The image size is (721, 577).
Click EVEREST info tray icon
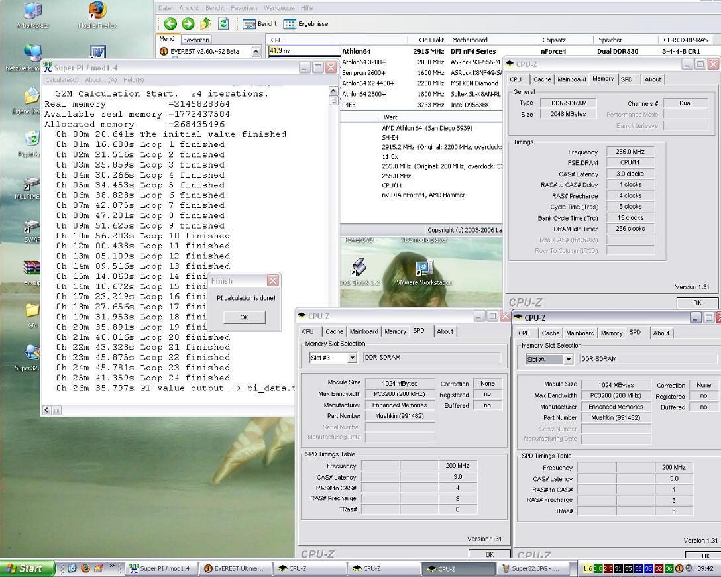(x=679, y=569)
